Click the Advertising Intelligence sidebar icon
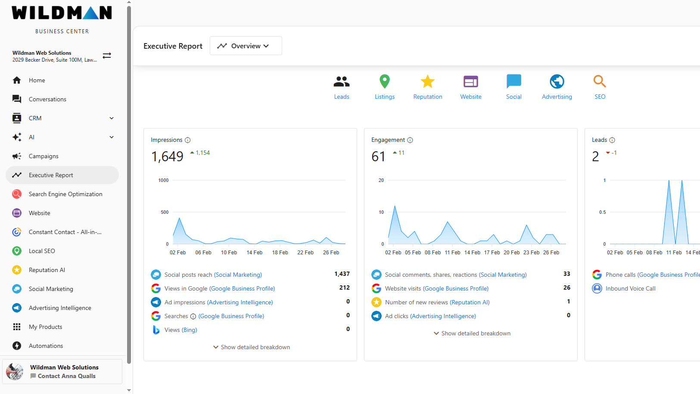This screenshot has height=394, width=700. pos(17,308)
